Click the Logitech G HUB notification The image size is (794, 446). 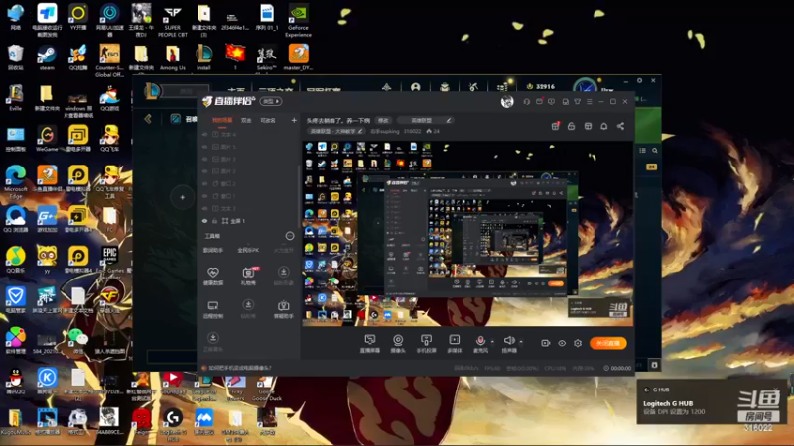click(x=712, y=402)
